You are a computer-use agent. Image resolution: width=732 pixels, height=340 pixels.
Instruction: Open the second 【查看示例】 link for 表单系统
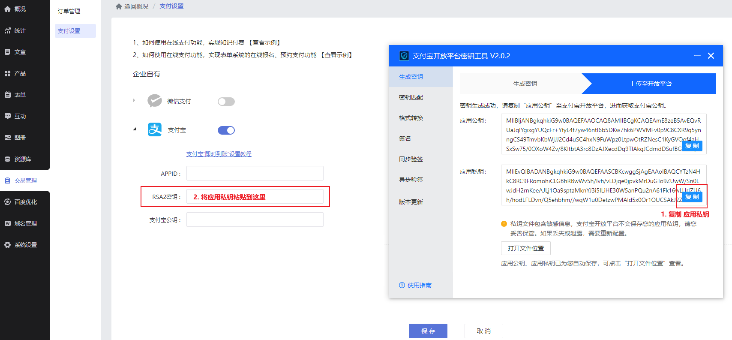(336, 55)
